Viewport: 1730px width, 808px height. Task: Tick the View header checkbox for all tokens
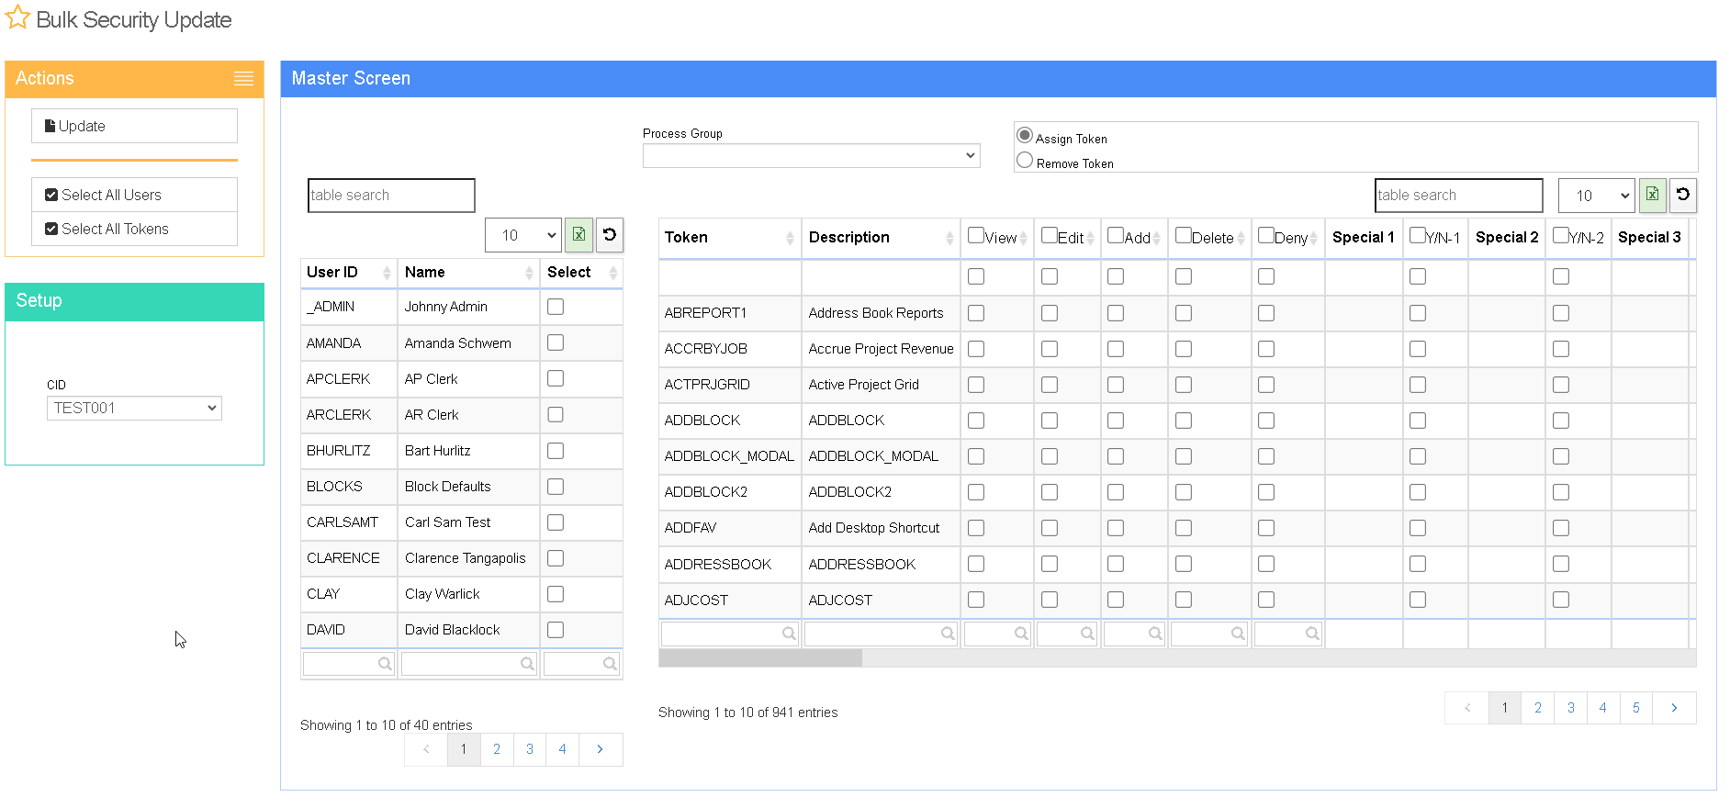click(976, 235)
